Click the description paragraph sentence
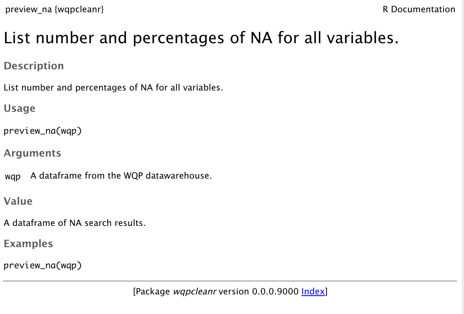Viewport: 464px width, 314px height. 113,88
